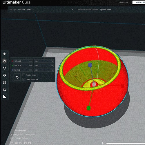
Task: Toggle the Escala uniforme checkbox
Action: [x=24, y=79]
